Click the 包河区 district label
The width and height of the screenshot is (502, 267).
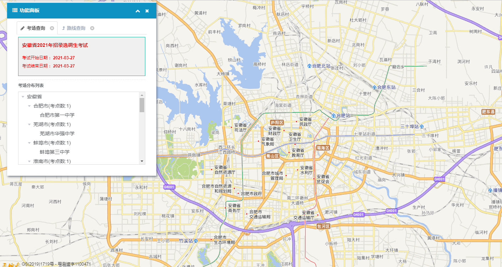point(324,226)
